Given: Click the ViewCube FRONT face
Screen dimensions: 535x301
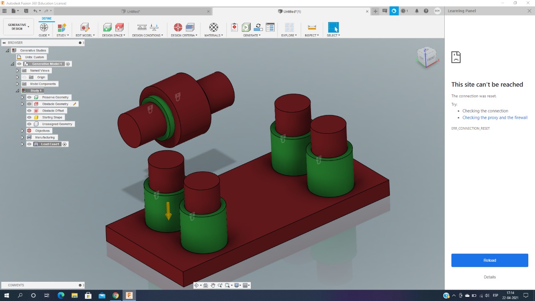Looking at the screenshot, I should coord(431,58).
